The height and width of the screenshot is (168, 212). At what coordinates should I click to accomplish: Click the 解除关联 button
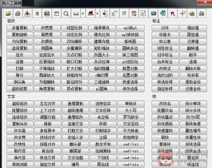193,69
